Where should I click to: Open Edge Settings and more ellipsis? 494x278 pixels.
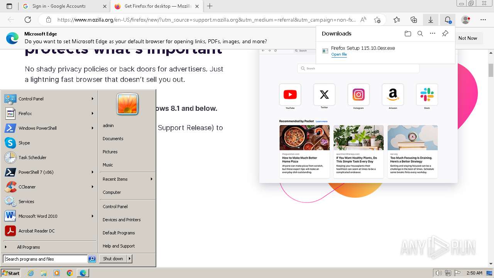tap(483, 20)
